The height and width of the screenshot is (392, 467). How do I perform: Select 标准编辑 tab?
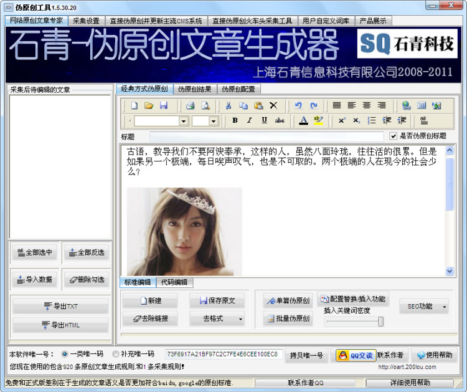[x=138, y=282]
